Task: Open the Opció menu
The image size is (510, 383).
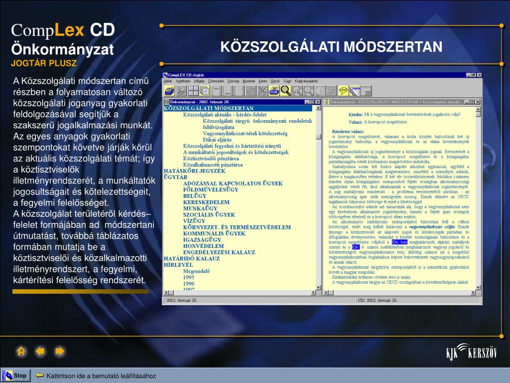Action: 275,81
